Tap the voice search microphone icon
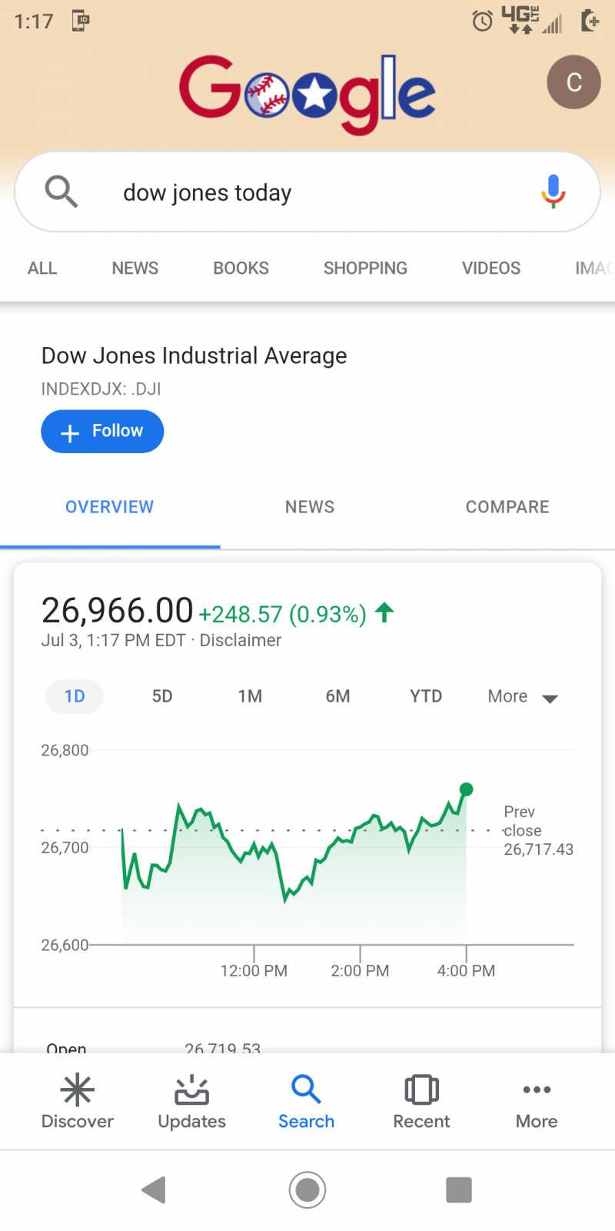 [553, 192]
